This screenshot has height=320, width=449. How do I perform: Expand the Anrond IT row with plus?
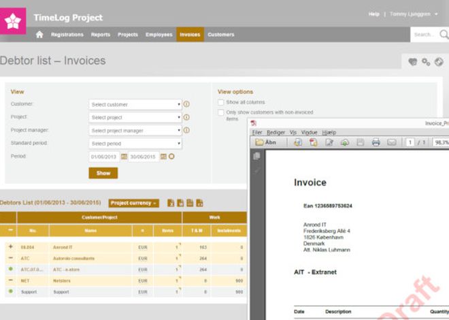tap(11, 246)
